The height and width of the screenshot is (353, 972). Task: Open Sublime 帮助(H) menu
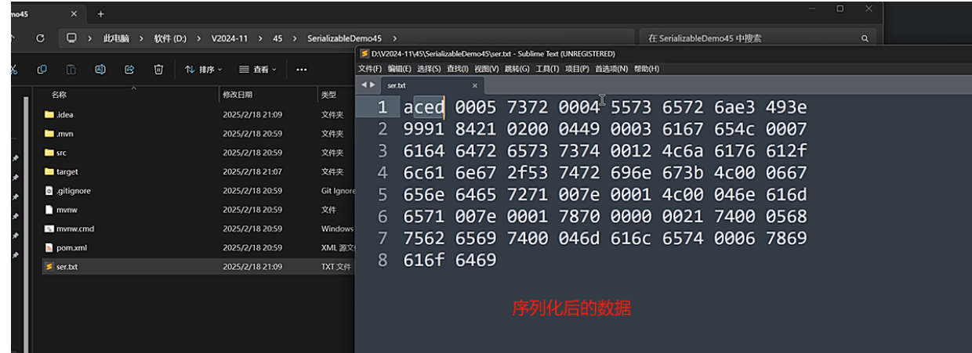point(647,69)
